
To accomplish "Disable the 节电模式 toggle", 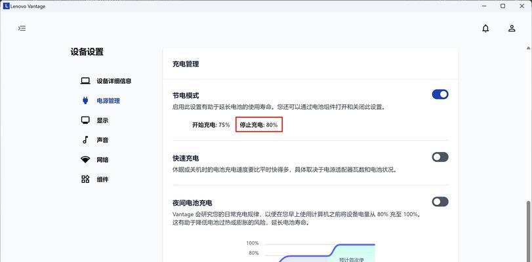I will click(x=440, y=94).
